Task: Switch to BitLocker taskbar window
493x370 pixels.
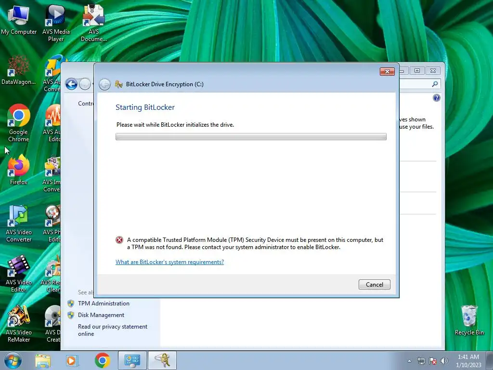Action: coord(162,360)
